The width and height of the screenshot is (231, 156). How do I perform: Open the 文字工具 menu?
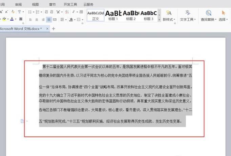tap(188, 16)
